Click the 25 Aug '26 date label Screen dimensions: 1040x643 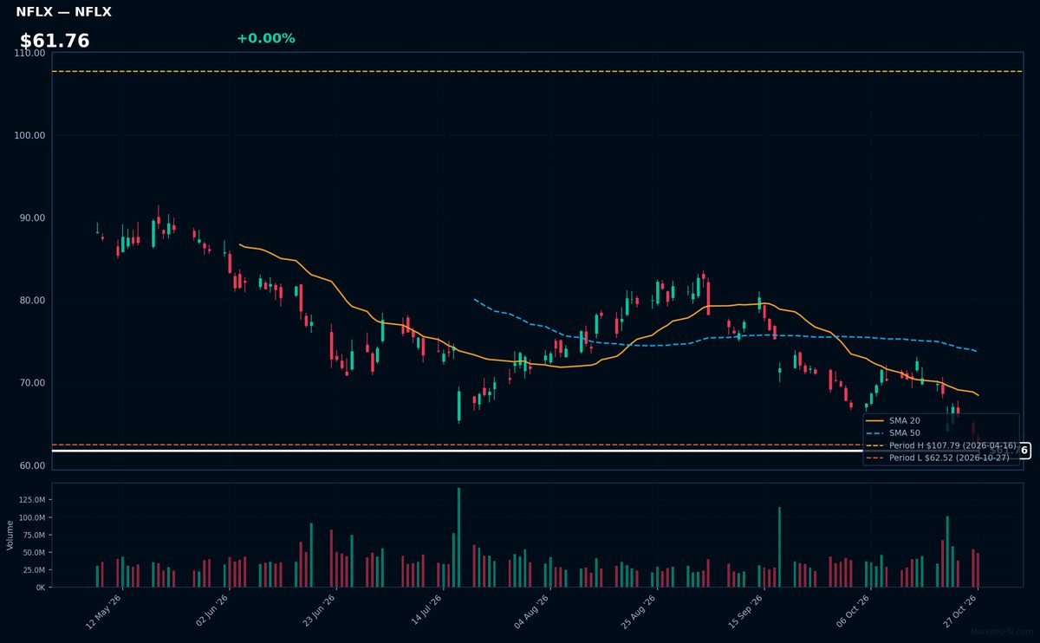pos(640,612)
